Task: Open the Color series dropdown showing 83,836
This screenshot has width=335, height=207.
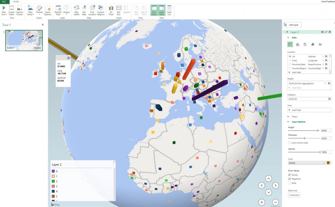Action: point(306,163)
